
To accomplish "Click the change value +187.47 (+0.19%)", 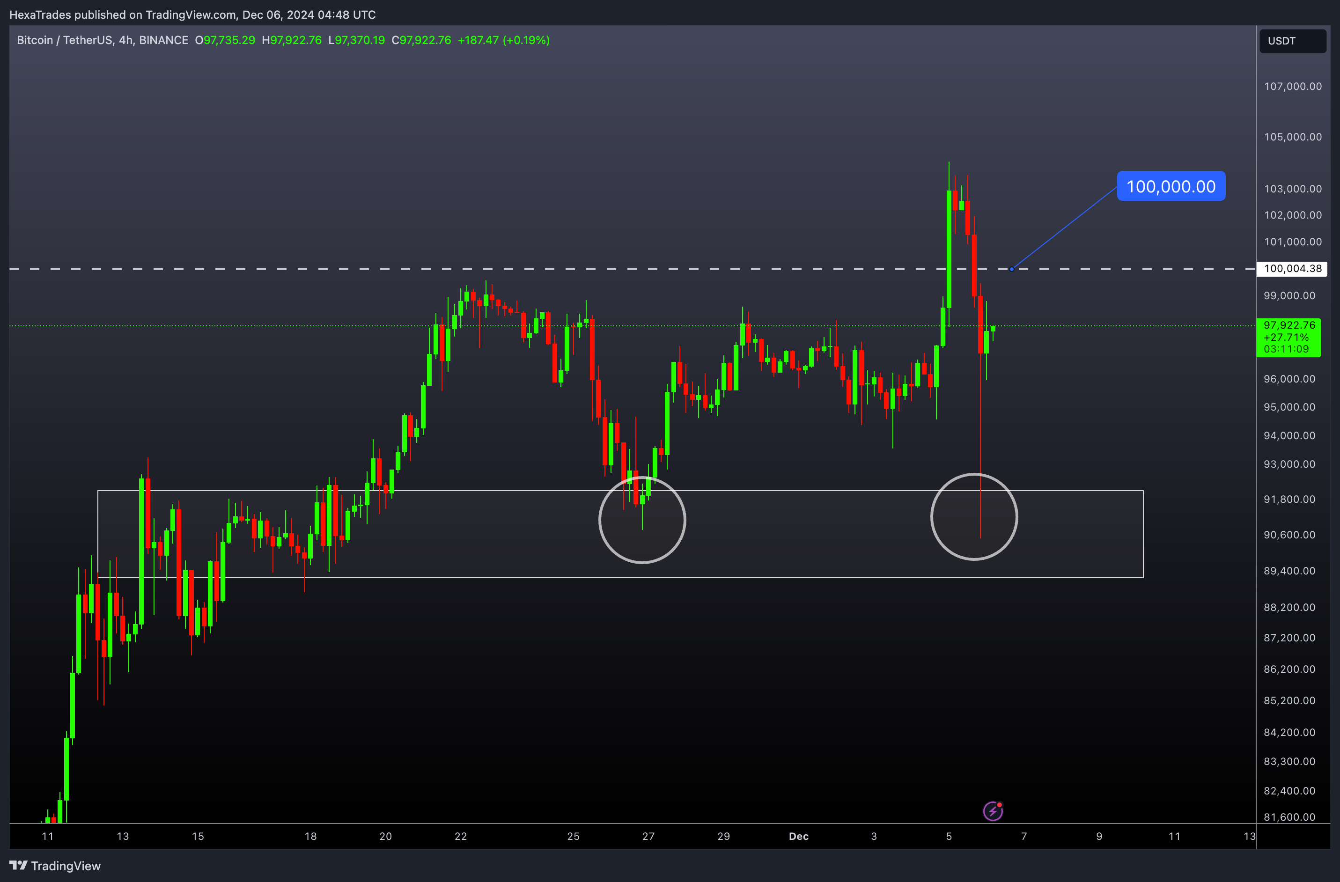I will tap(503, 40).
